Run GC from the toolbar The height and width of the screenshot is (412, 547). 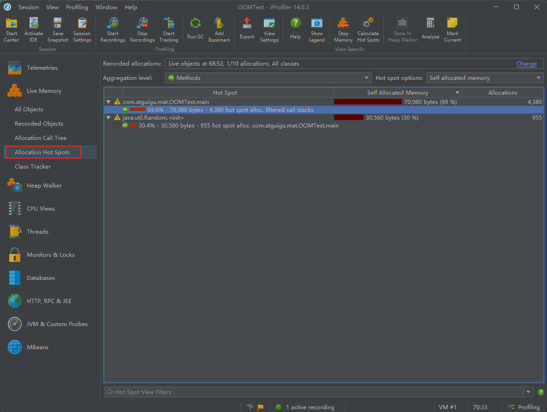point(195,29)
